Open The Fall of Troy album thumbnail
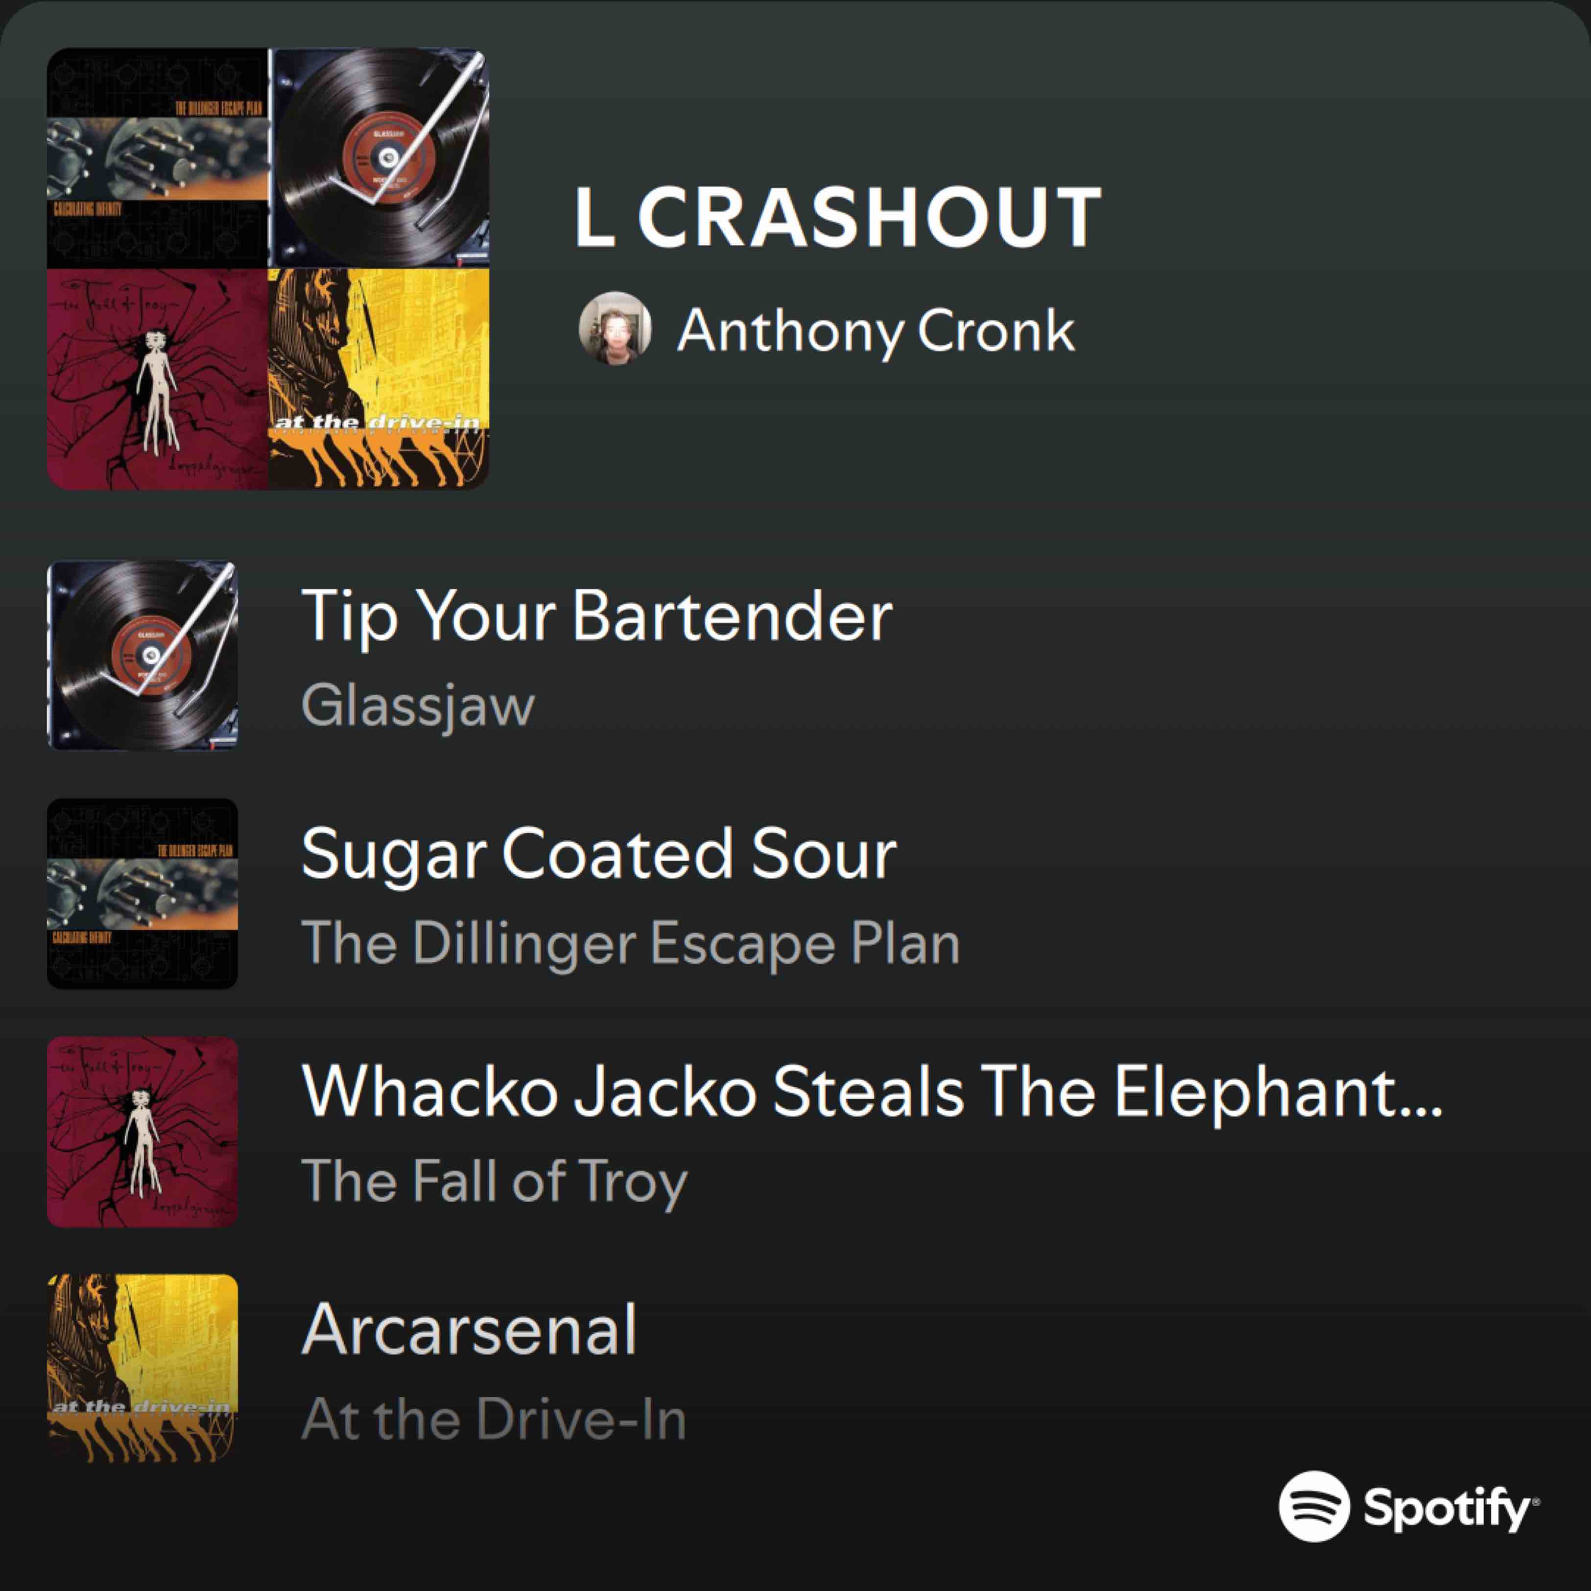1591x1591 pixels. pos(142,1132)
